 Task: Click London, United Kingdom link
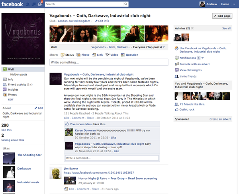click(74, 21)
